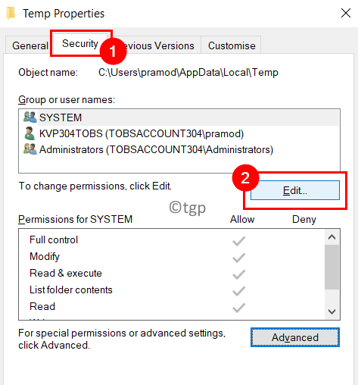Image resolution: width=358 pixels, height=385 pixels.
Task: Click the Administrators group icon
Action: (30, 149)
